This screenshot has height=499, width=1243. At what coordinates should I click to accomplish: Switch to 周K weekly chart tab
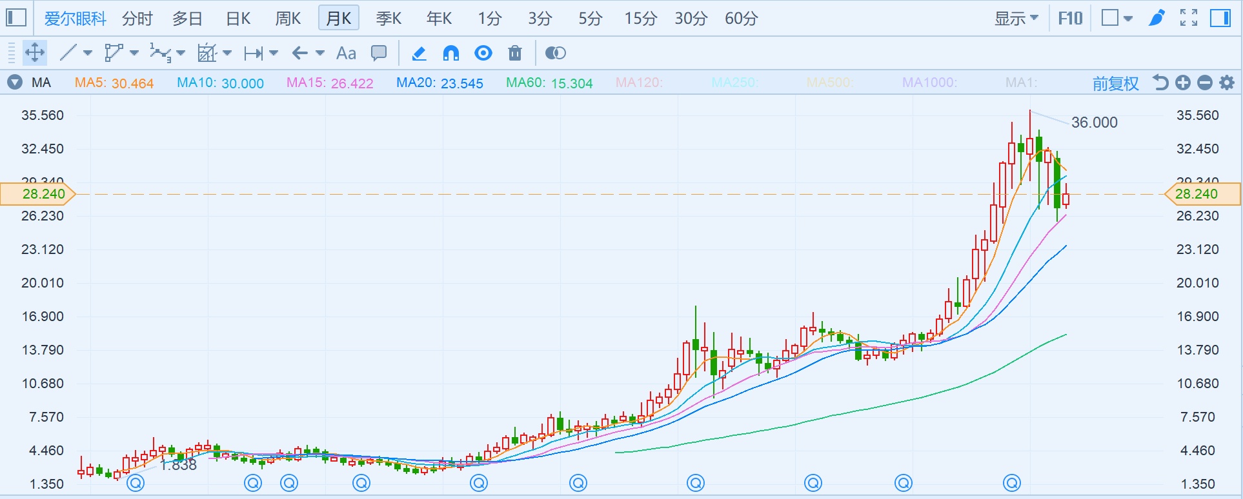(288, 19)
